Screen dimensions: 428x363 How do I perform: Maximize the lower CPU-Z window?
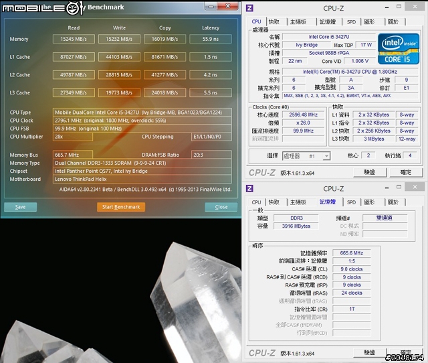(399, 187)
